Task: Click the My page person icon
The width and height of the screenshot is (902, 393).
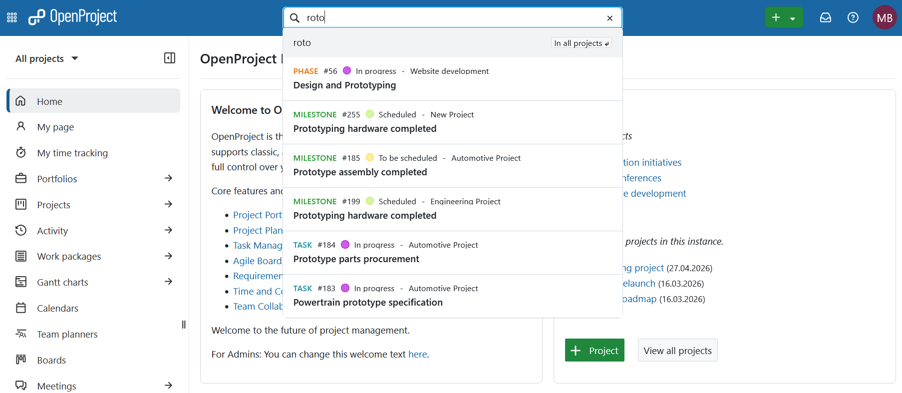Action: pyautogui.click(x=20, y=126)
